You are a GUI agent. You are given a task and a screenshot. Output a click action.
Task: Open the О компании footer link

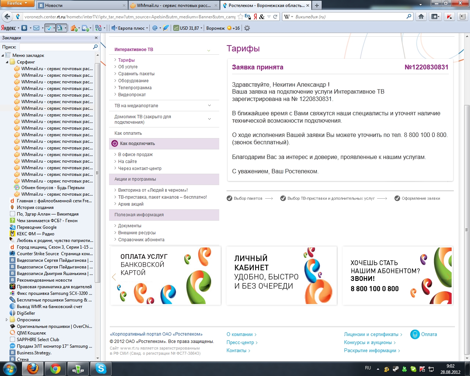point(240,335)
